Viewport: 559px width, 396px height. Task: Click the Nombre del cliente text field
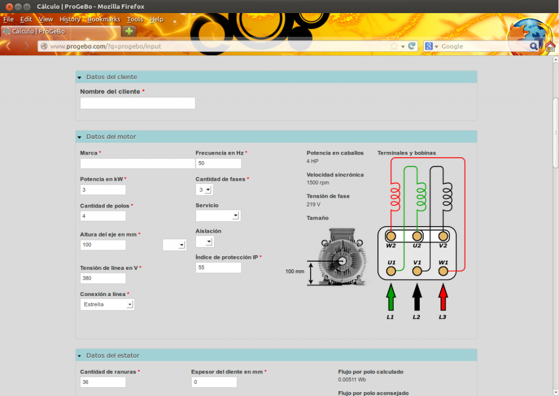138,103
